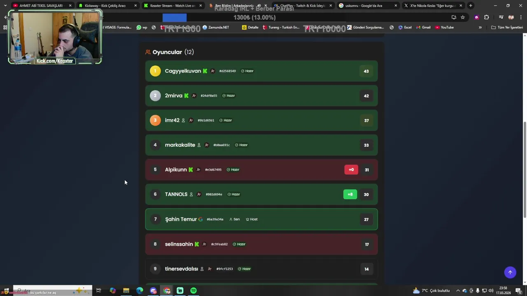Click the Kick logo next to selinssahin

(x=197, y=244)
